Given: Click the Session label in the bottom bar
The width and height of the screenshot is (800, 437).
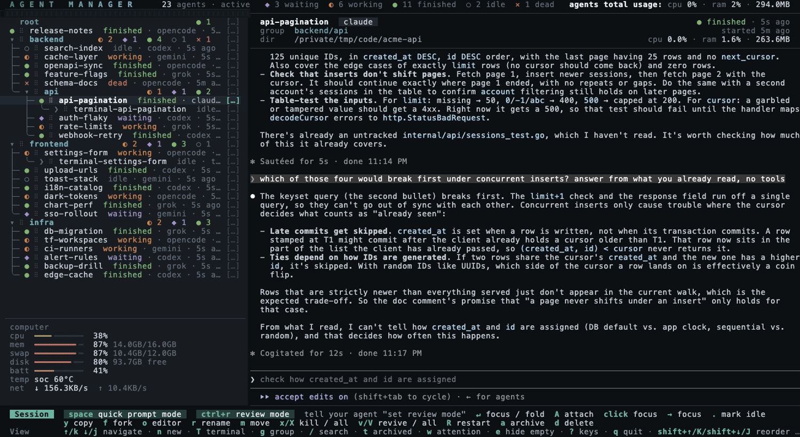Looking at the screenshot, I should (x=31, y=414).
